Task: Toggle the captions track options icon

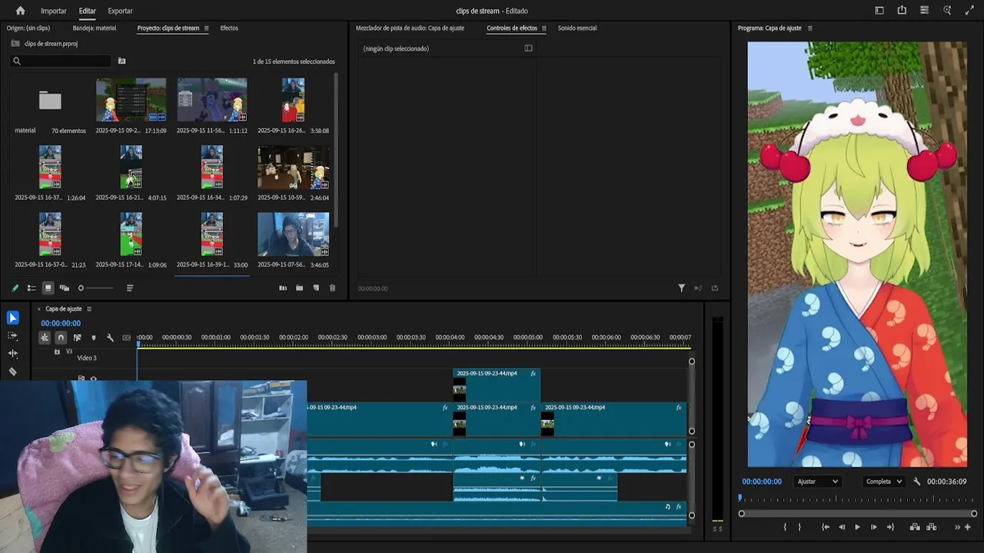Action: coord(127,337)
